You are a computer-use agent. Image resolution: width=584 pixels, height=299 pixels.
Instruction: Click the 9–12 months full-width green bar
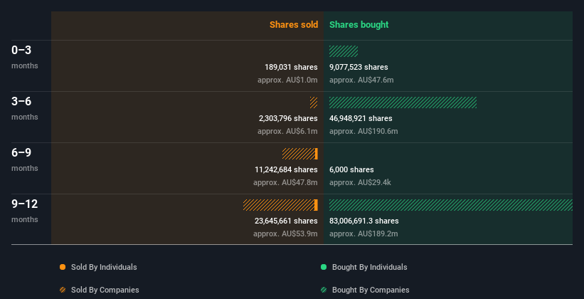pos(451,205)
